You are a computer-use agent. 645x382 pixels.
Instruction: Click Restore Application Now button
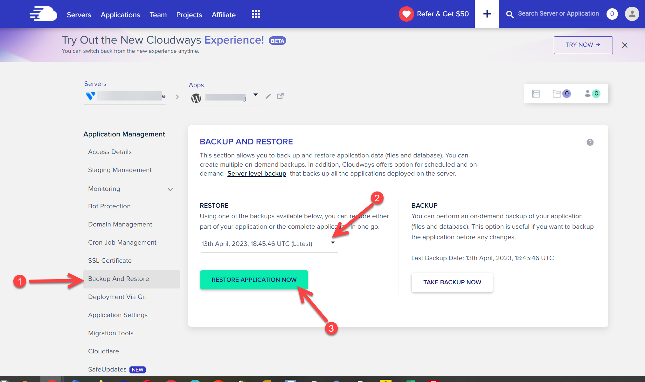pyautogui.click(x=254, y=280)
